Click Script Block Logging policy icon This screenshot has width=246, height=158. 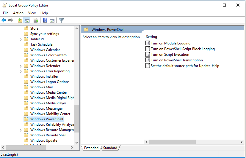pos(148,49)
